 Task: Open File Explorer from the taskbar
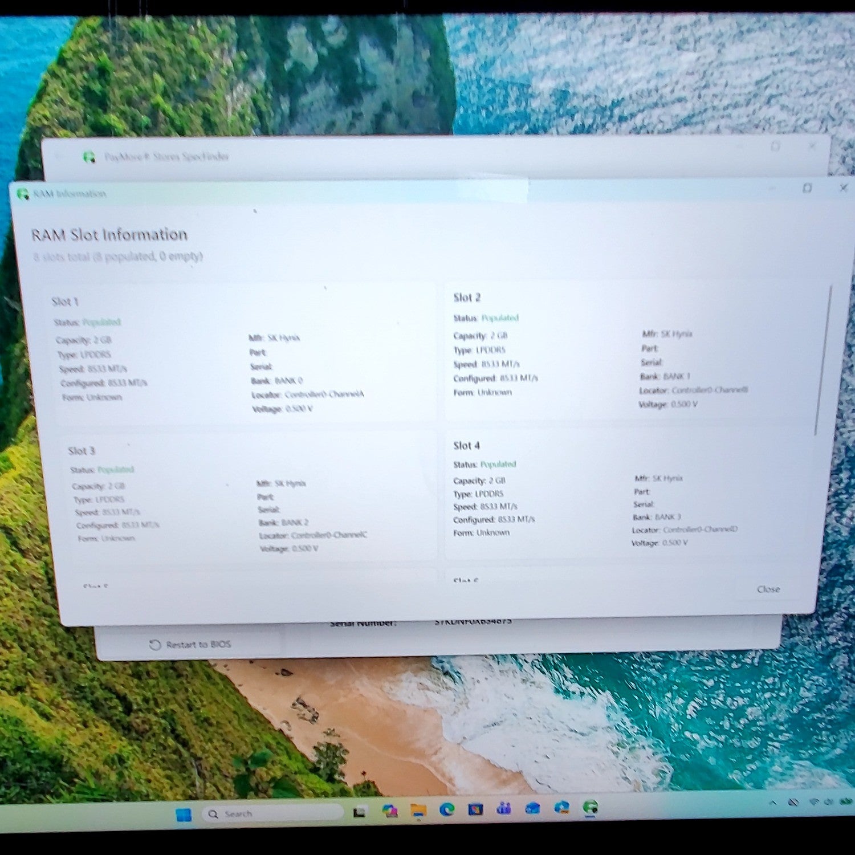coord(418,810)
